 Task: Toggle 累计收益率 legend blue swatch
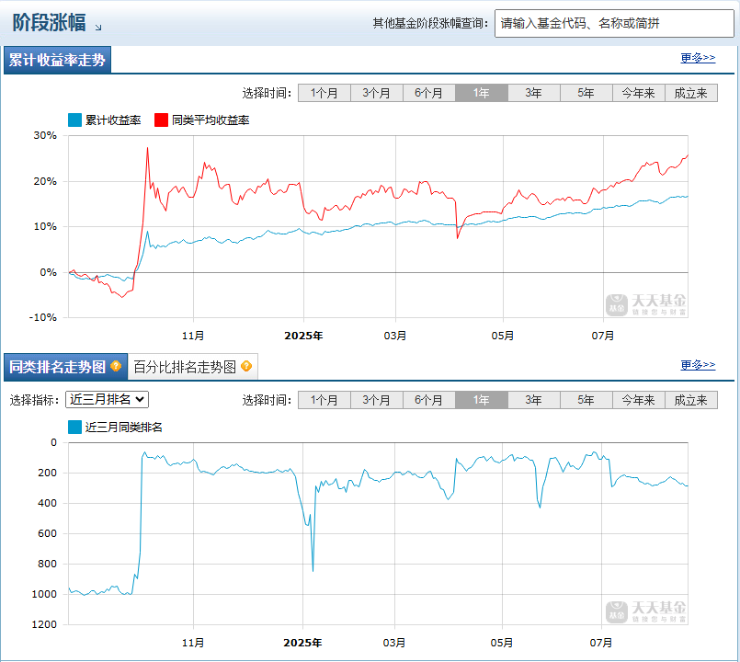[74, 120]
